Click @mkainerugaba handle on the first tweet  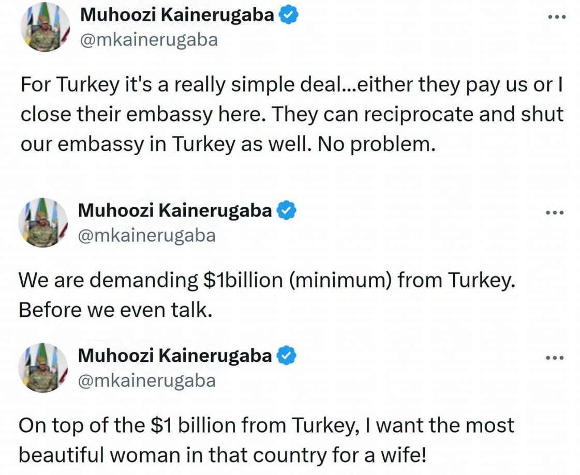pos(149,40)
